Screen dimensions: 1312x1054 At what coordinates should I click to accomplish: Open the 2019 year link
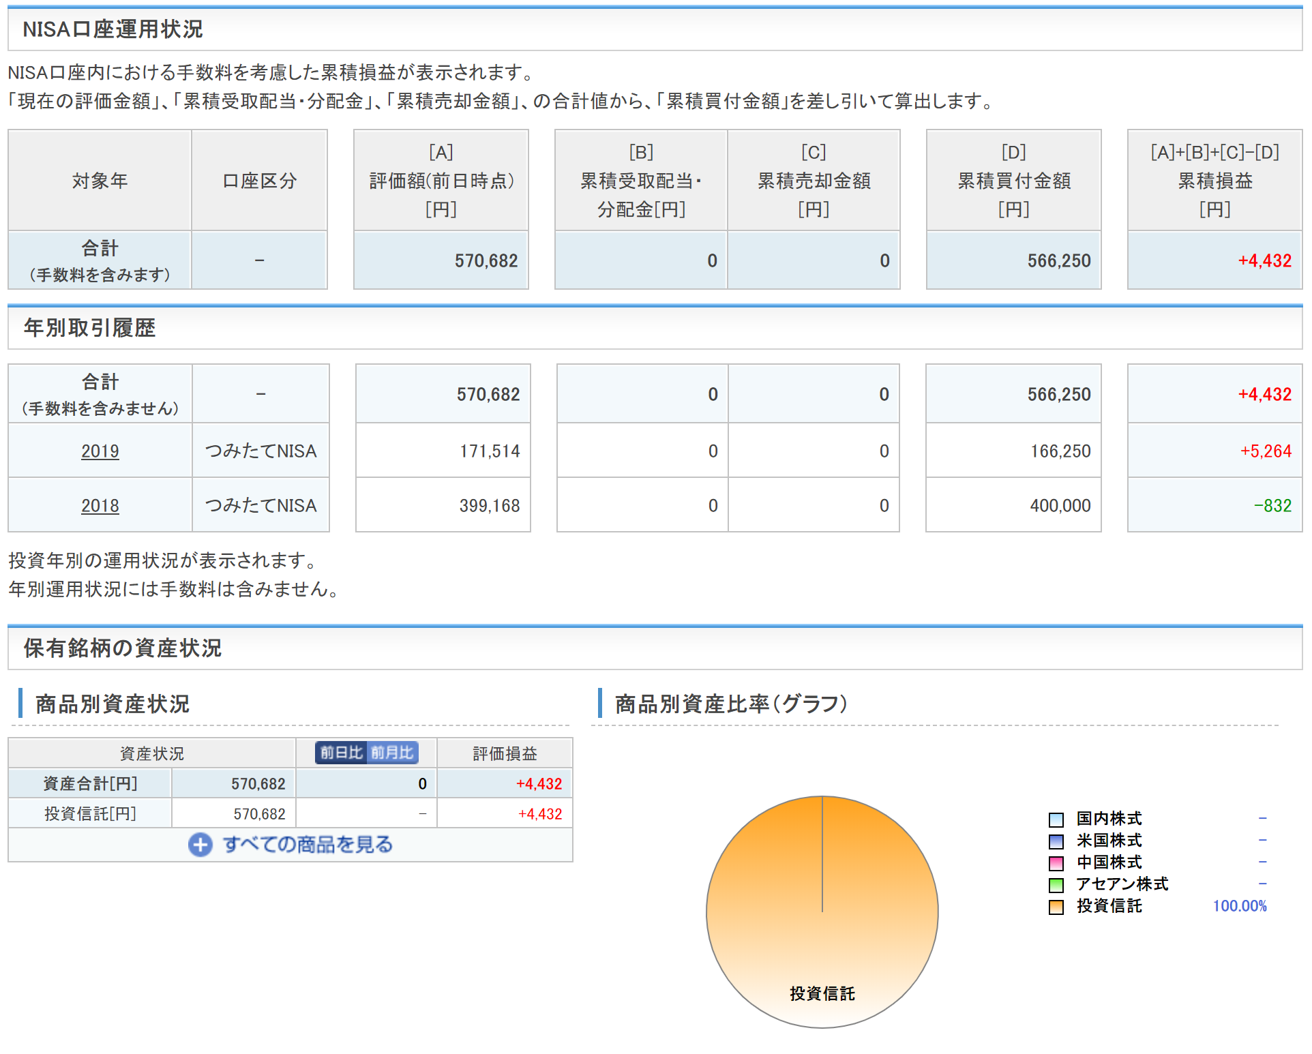[x=100, y=451]
